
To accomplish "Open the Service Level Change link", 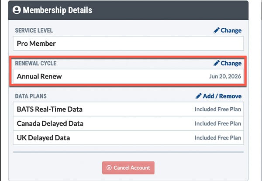I will click(x=231, y=31).
